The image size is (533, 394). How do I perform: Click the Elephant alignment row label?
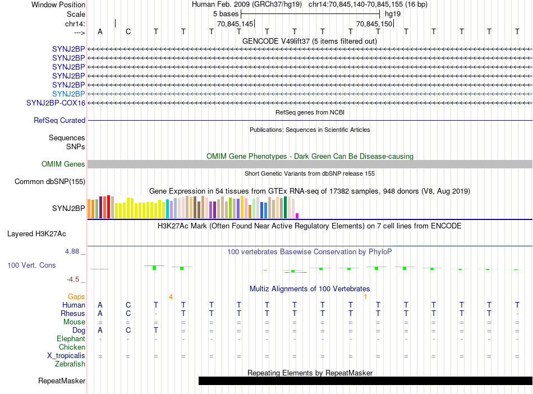[71, 338]
